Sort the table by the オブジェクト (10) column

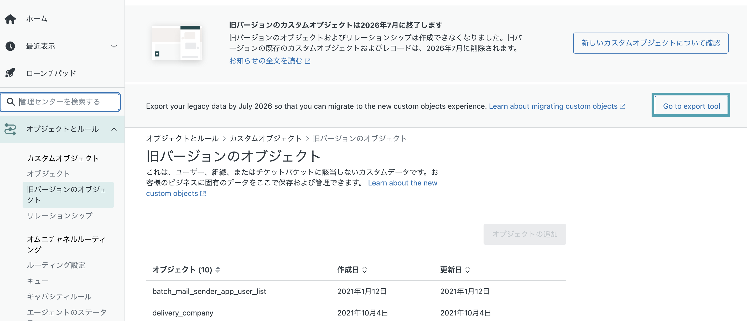[186, 270]
